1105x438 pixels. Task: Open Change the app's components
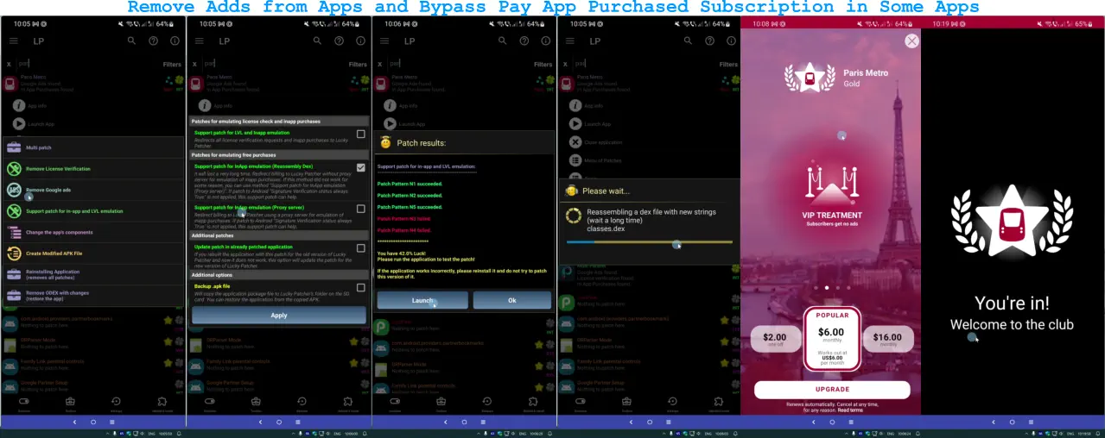tap(94, 233)
